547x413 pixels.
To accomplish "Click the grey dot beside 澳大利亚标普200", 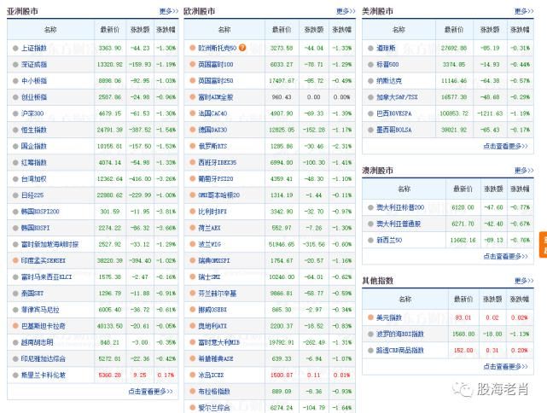I will tap(370, 207).
